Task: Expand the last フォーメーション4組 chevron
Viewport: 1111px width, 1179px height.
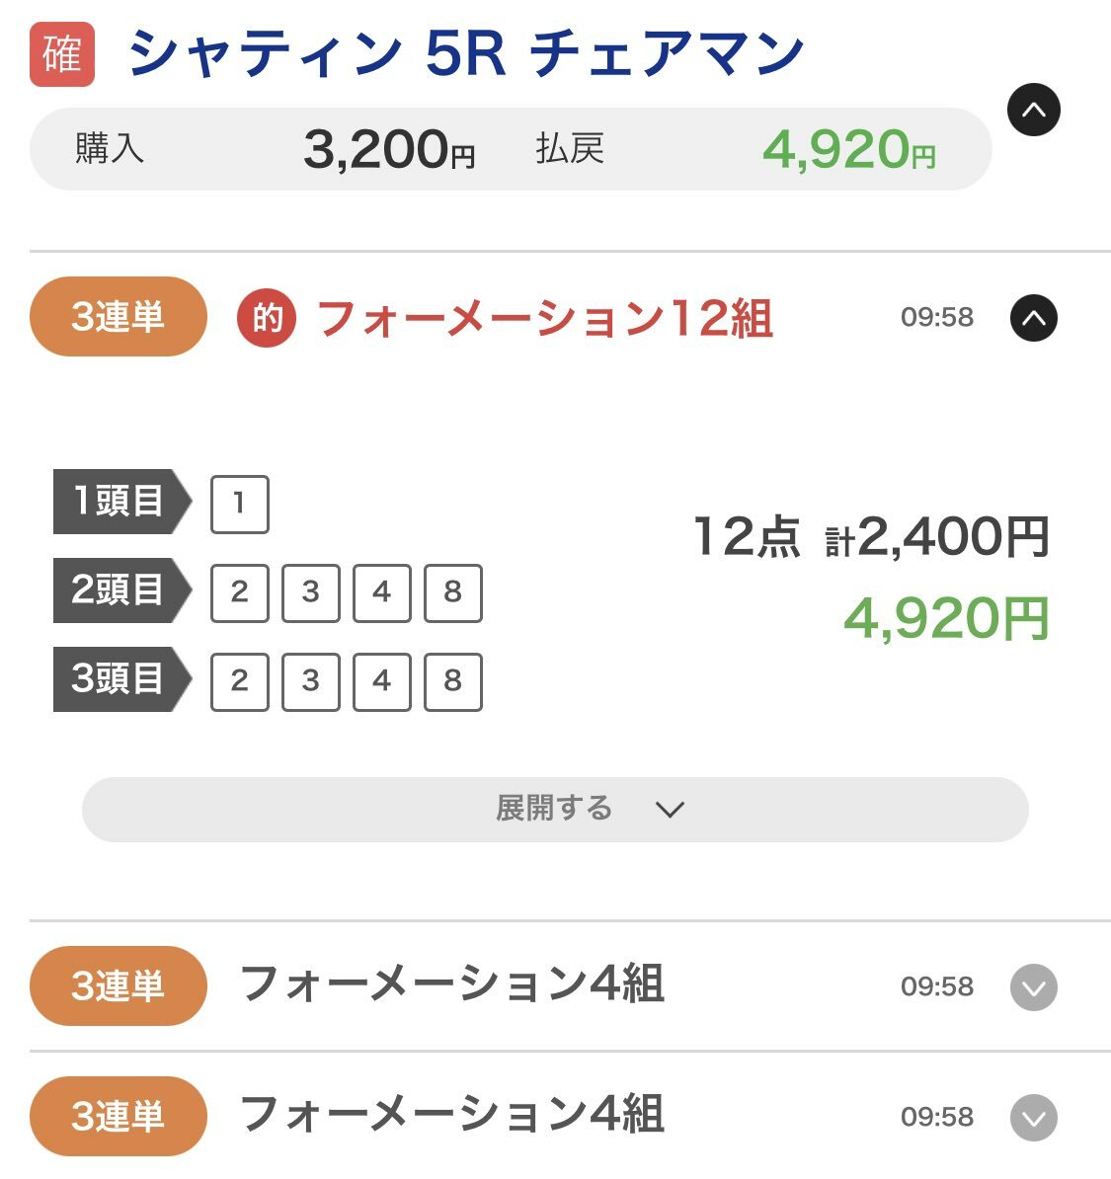Action: (x=1034, y=1118)
